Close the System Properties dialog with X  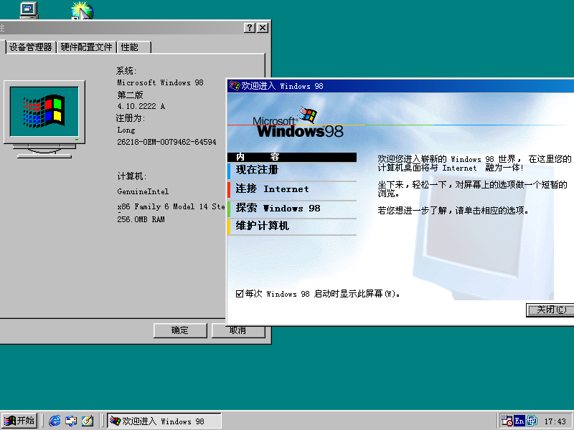[263, 28]
